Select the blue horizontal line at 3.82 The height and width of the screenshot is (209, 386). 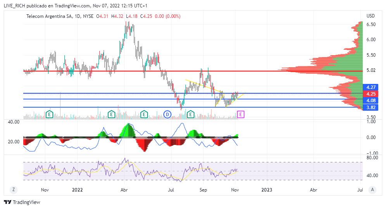[193, 107]
